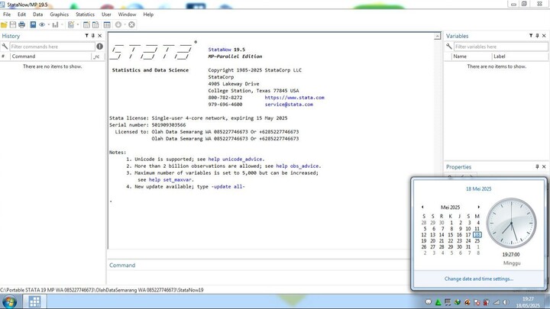Click Change date and time settings link

point(479,279)
